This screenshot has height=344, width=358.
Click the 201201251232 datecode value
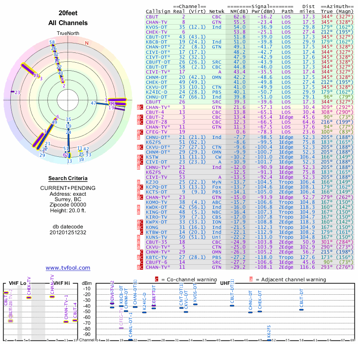pos(68,232)
